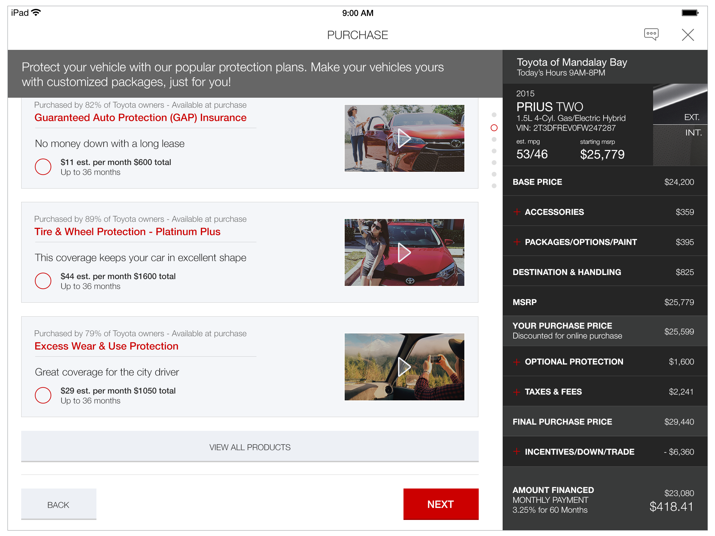This screenshot has height=536, width=715.
Task: Click '$44 est. per month $1600 total' text
Action: (x=118, y=276)
